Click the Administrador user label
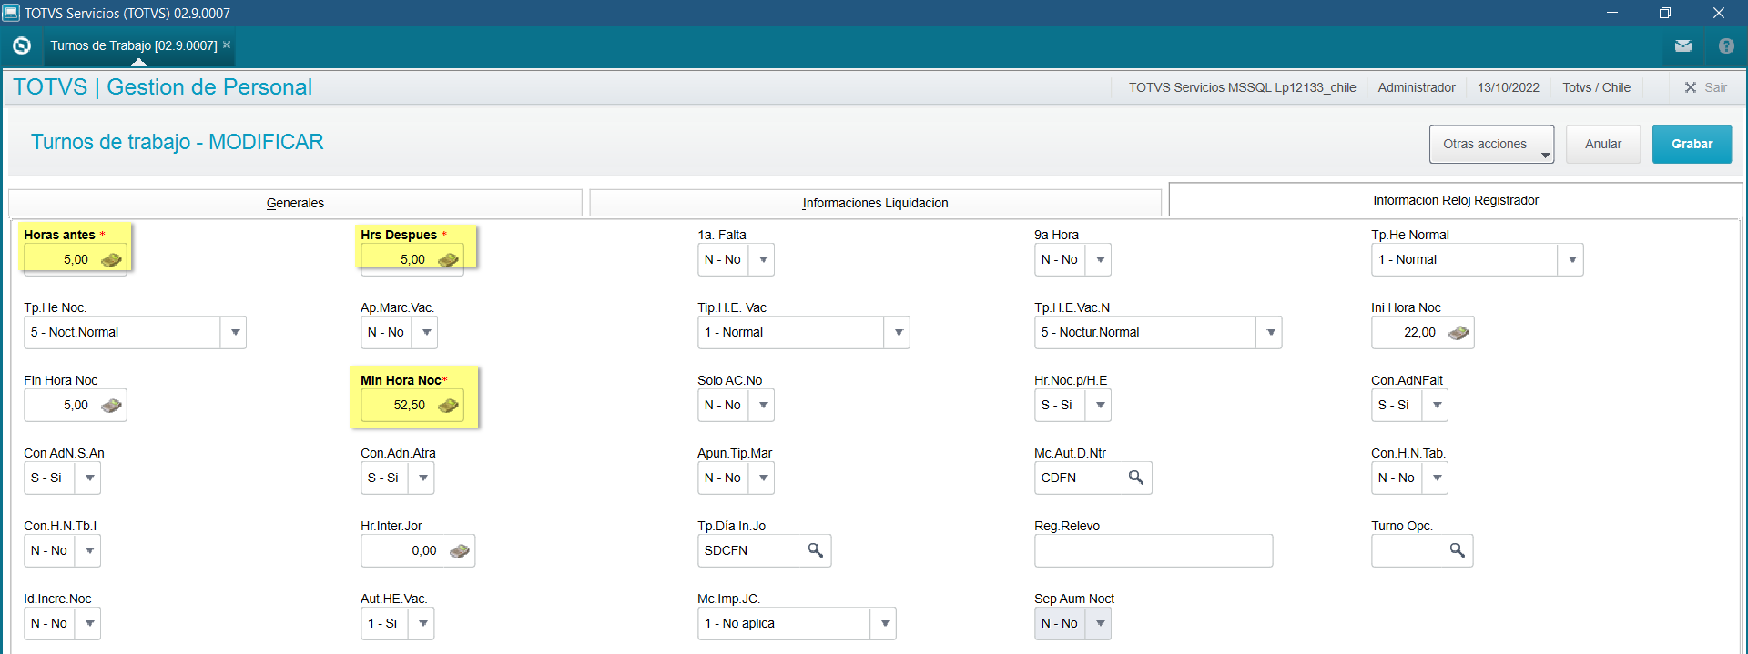The image size is (1748, 654). tap(1416, 87)
